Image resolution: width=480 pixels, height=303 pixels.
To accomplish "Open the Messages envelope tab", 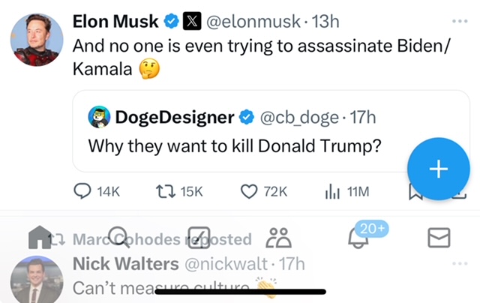I will click(438, 238).
